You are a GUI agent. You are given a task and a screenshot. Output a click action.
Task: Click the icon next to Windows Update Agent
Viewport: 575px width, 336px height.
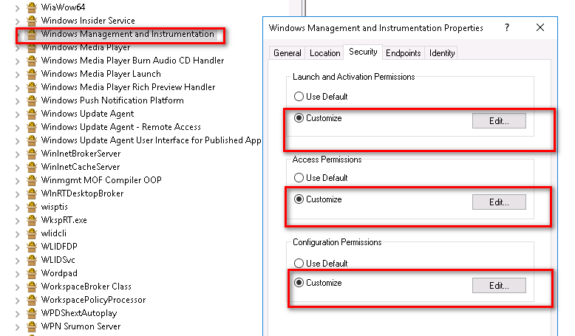32,114
